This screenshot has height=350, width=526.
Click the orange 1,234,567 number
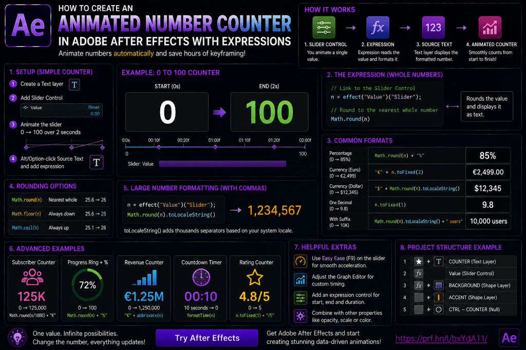tap(274, 210)
